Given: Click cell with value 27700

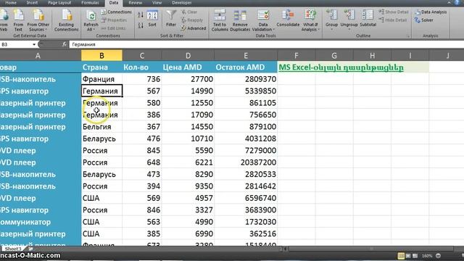Looking at the screenshot, I should (x=188, y=79).
